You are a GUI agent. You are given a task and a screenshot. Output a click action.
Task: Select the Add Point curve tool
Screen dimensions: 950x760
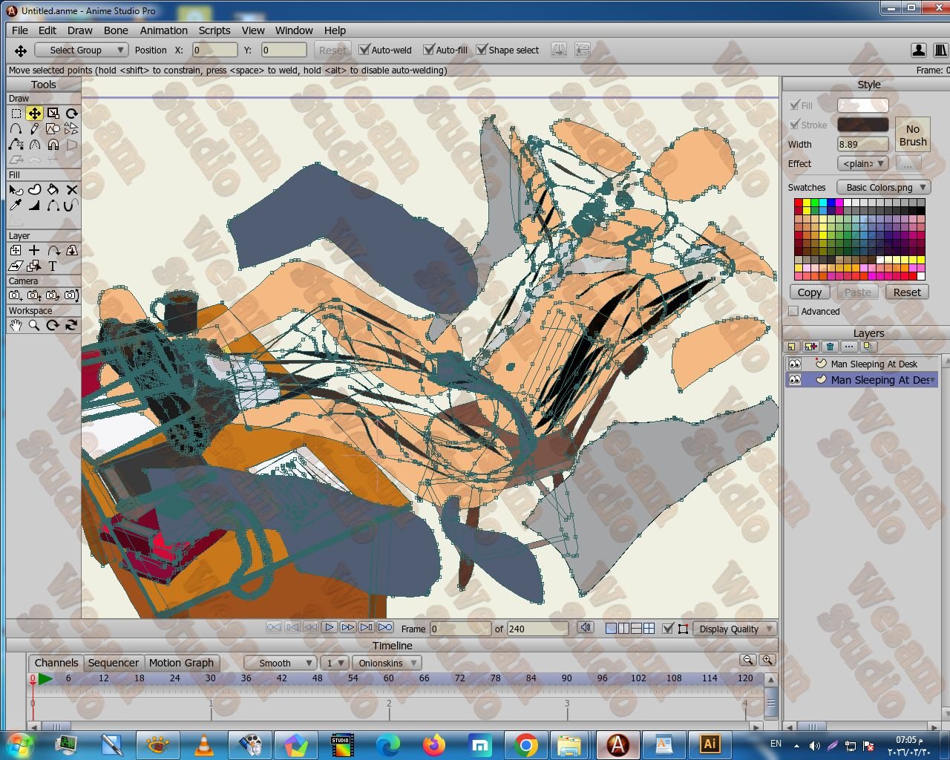point(16,129)
